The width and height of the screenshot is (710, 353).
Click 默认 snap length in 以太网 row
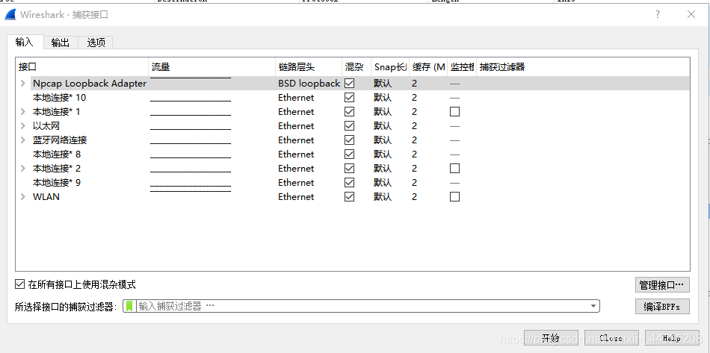pos(383,125)
